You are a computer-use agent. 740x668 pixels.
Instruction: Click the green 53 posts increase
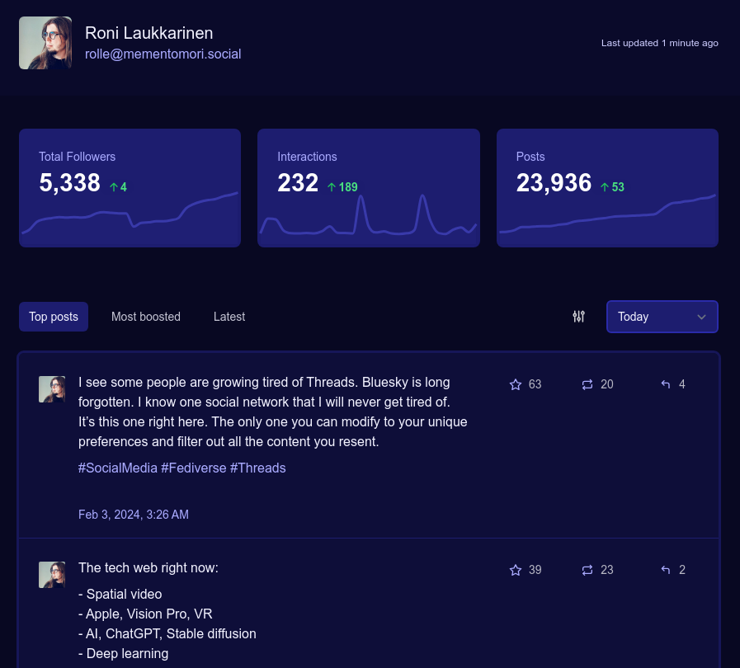(613, 187)
